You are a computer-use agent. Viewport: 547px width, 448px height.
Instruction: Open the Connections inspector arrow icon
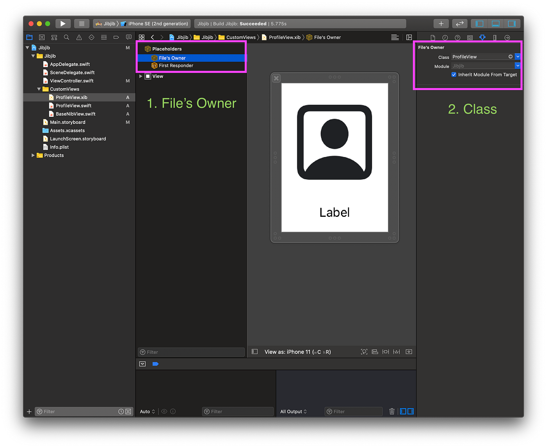(x=507, y=37)
